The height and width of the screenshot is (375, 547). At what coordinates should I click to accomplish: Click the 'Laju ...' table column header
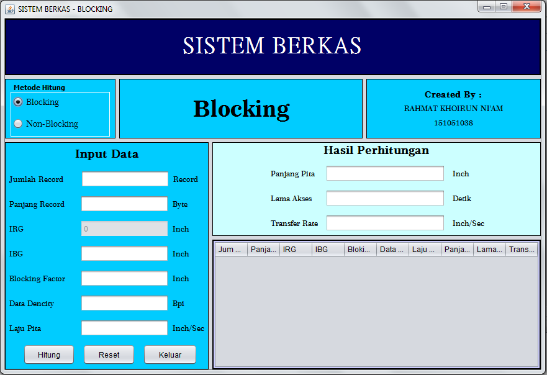425,250
